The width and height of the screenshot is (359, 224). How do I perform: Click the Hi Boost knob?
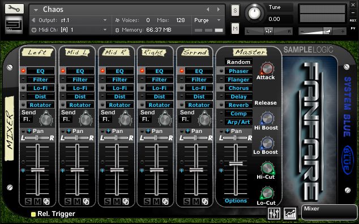coord(267,118)
